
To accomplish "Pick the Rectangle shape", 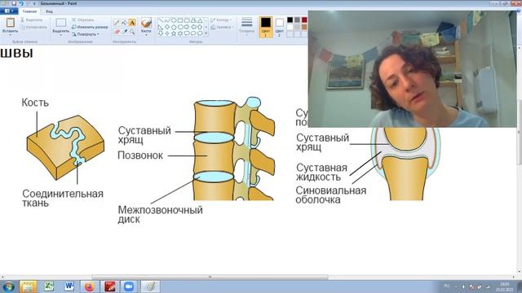I will pyautogui.click(x=179, y=20).
